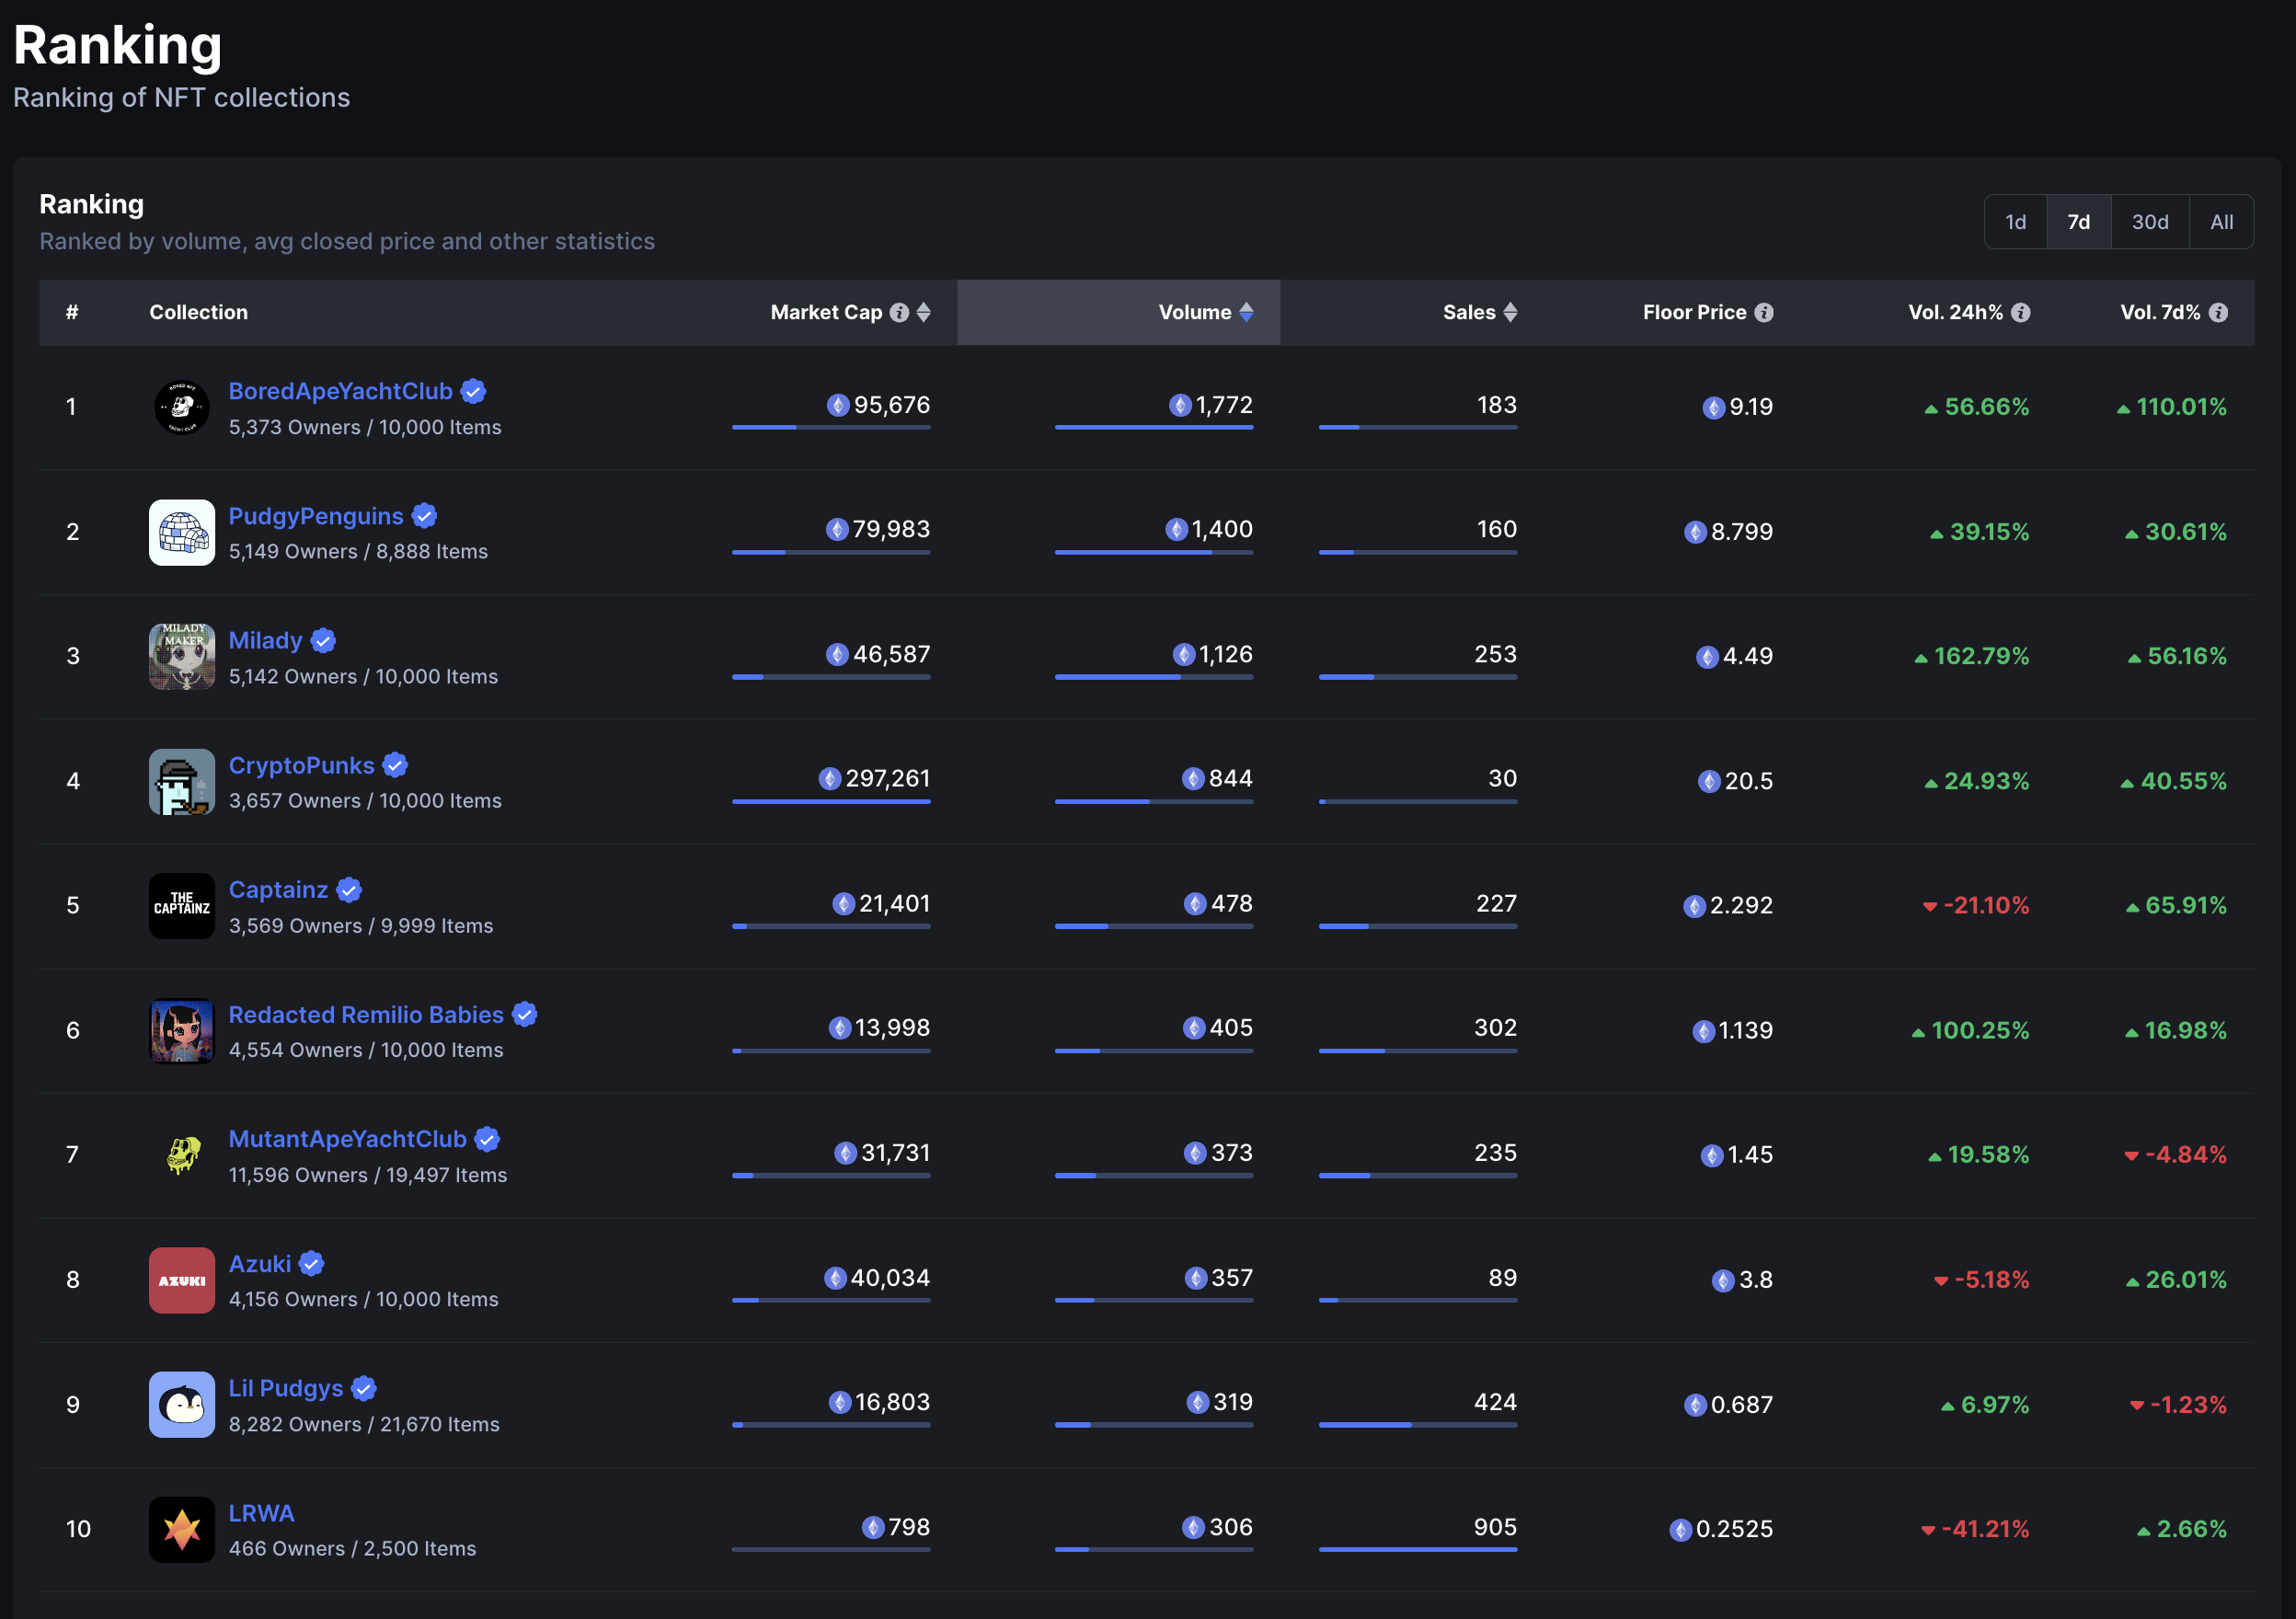Open Milady Maker avatar image

(x=182, y=657)
